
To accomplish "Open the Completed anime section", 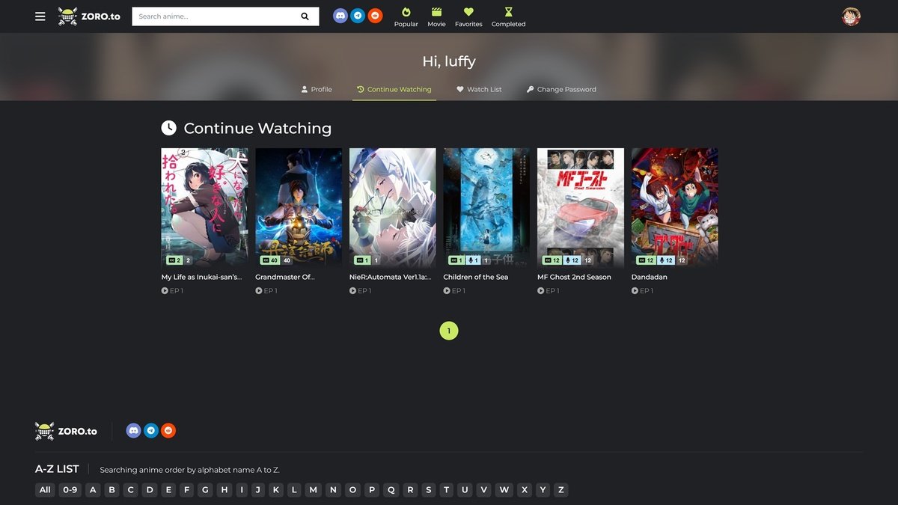I will coord(508,17).
